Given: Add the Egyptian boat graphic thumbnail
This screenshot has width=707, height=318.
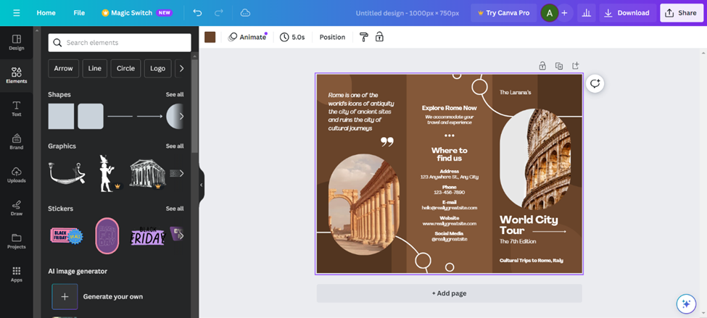Looking at the screenshot, I should click(67, 173).
